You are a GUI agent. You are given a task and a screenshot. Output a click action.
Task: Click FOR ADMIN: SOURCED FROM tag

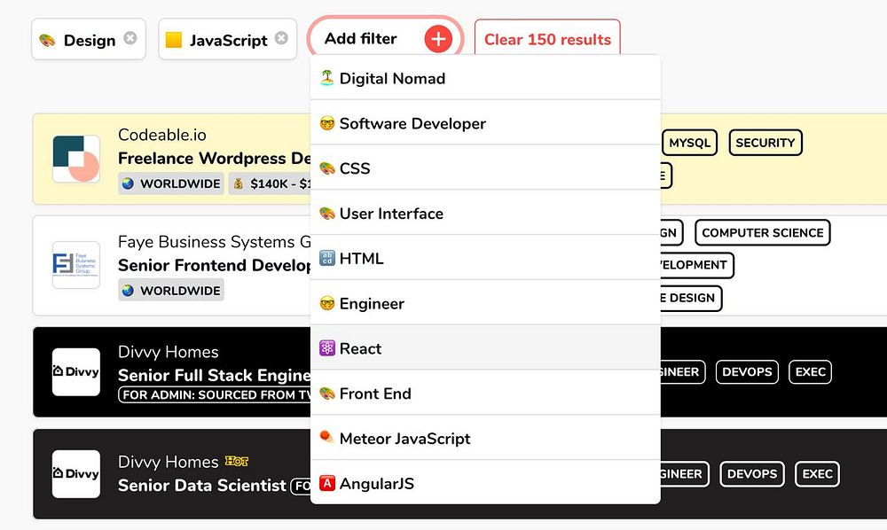point(215,394)
